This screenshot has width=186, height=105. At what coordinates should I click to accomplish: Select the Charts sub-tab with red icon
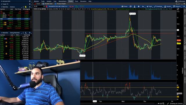click(x=37, y=4)
